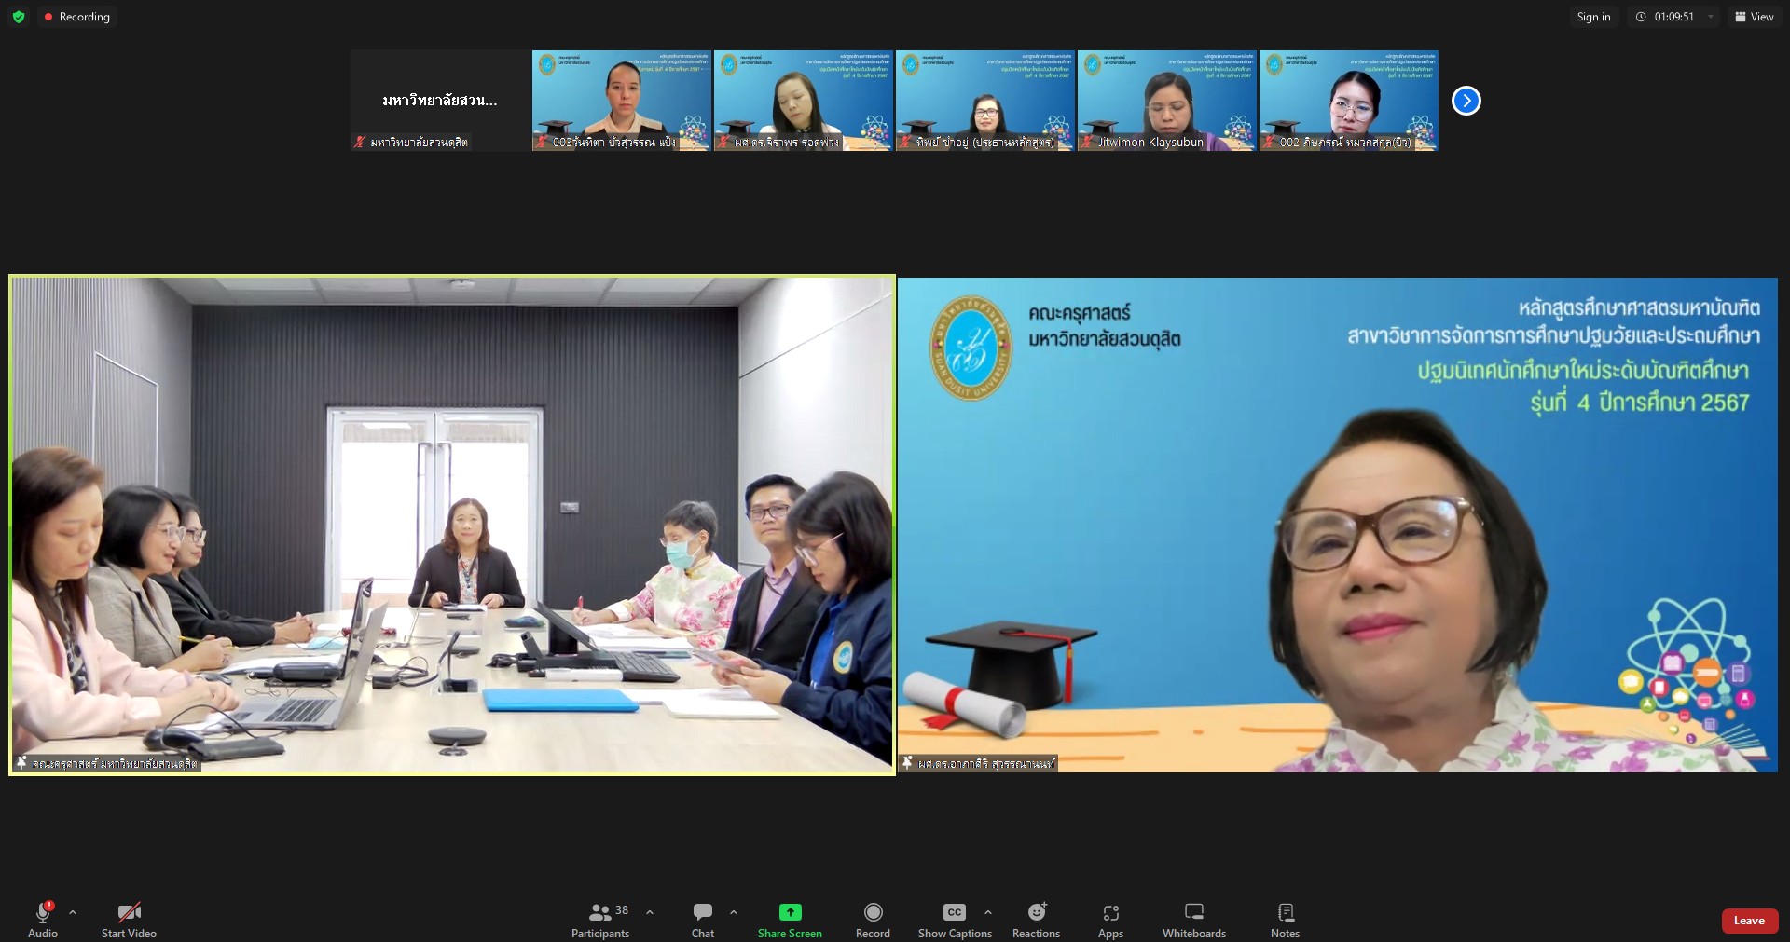Open the View layout menu
The image size is (1790, 942).
click(1754, 17)
